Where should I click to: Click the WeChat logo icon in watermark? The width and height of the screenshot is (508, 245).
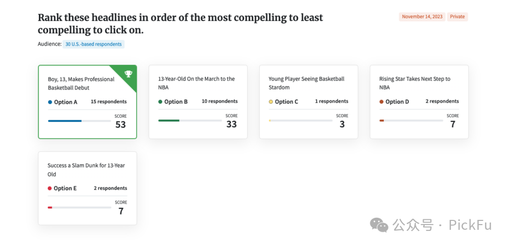pos(379,225)
